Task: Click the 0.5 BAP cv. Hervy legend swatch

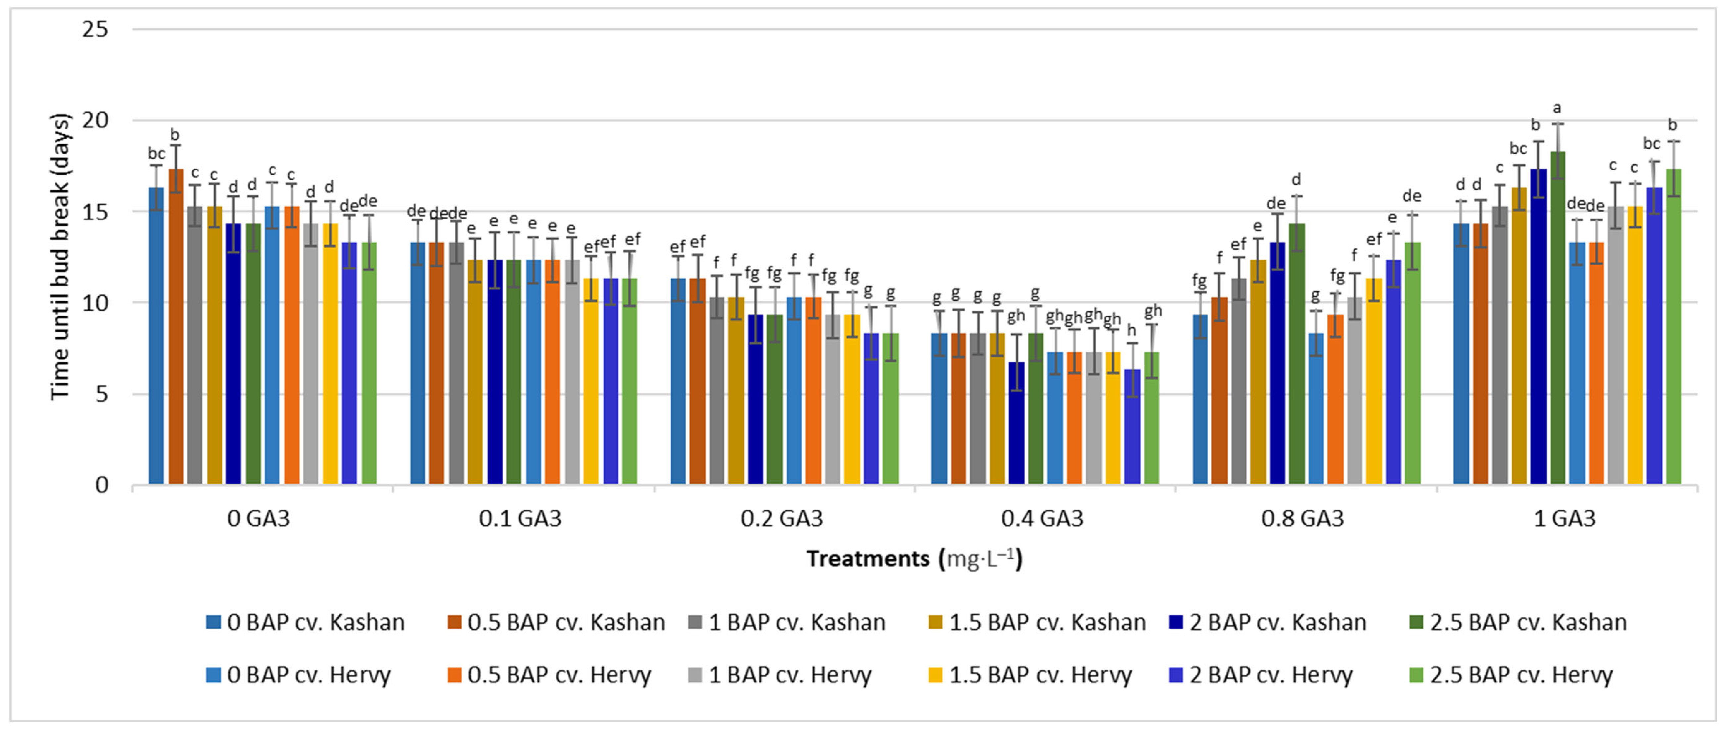Action: pyautogui.click(x=455, y=675)
